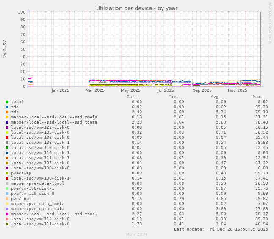274x239 pixels.
Task: Click sdb average value 5.74
Action: click(x=221, y=112)
